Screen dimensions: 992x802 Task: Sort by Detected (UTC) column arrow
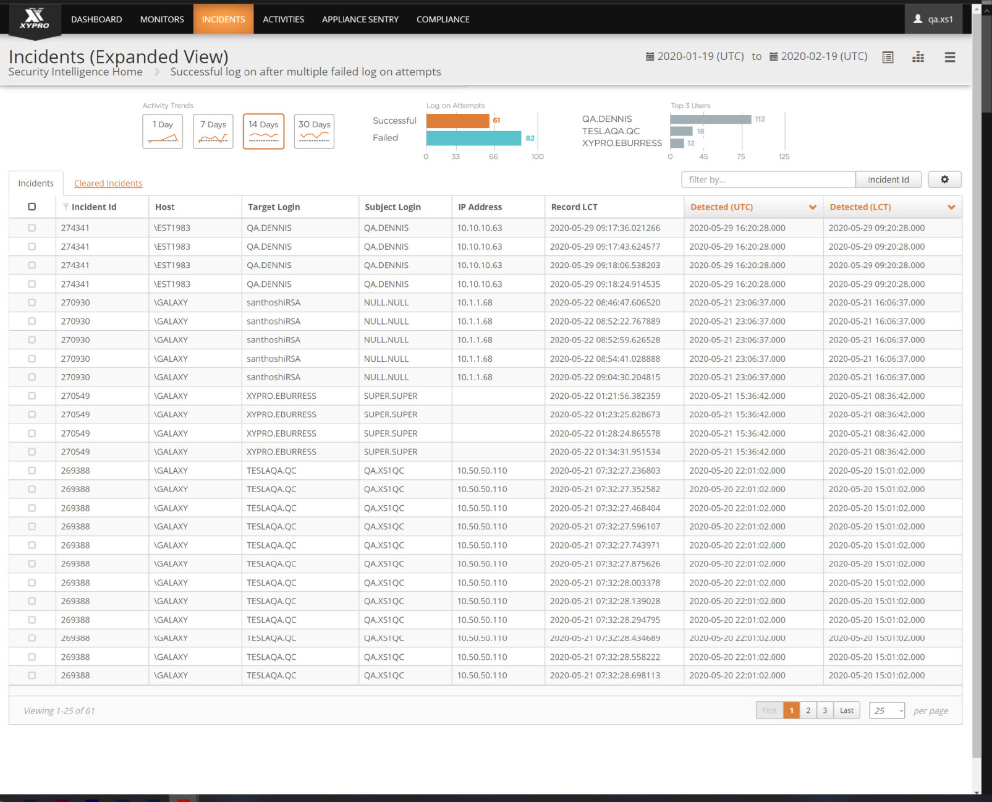tap(812, 207)
